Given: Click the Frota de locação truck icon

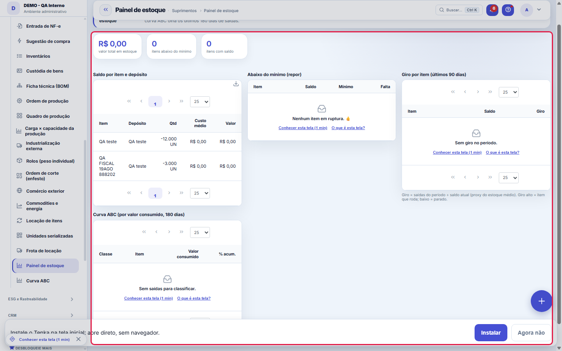Looking at the screenshot, I should [x=20, y=251].
